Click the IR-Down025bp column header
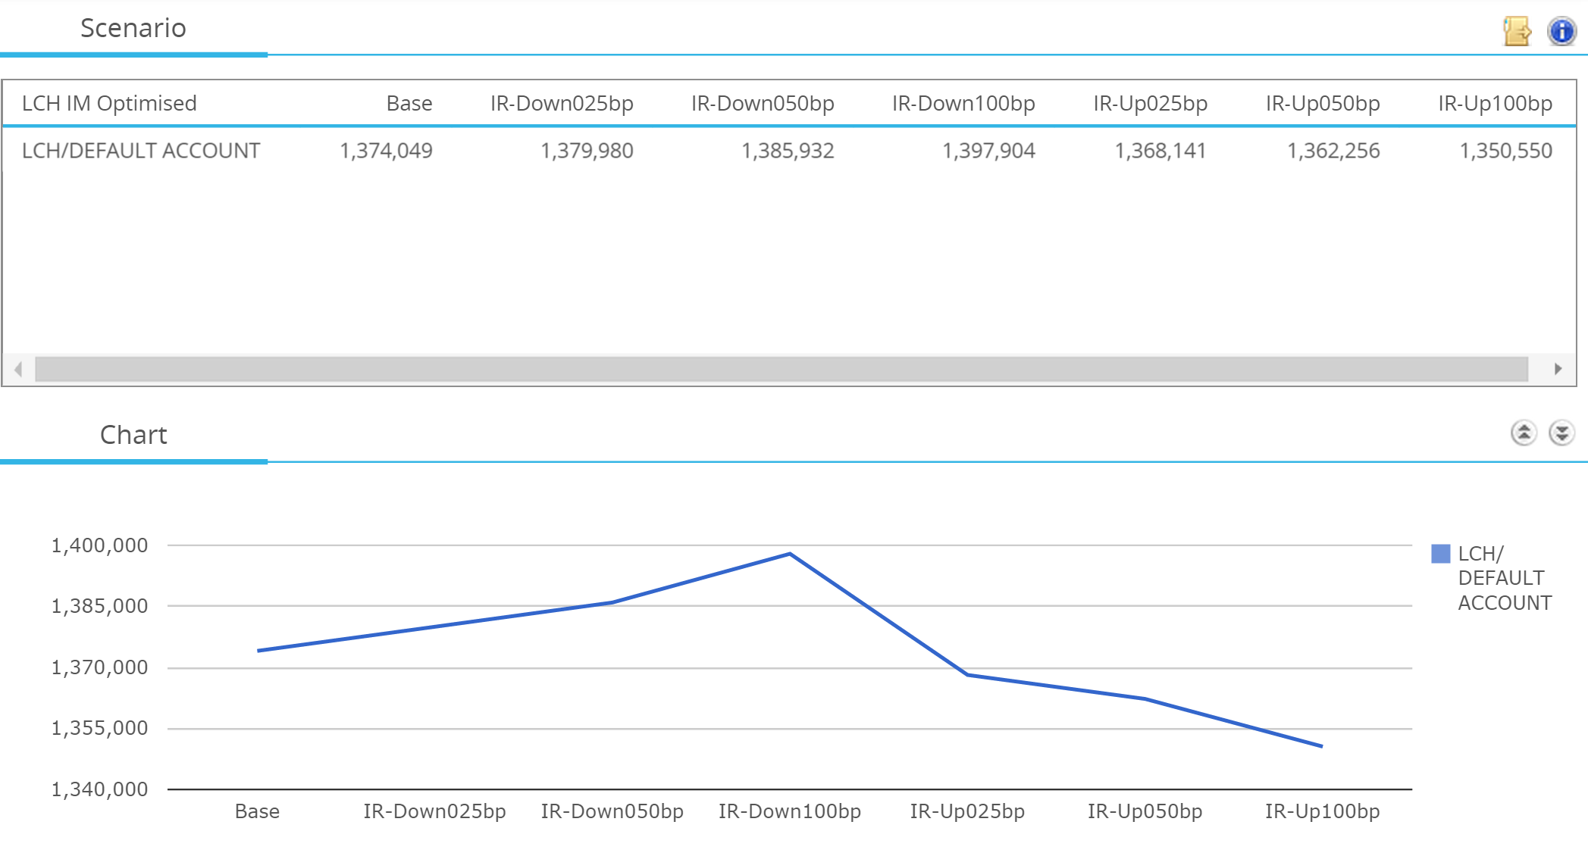The image size is (1588, 853). [x=562, y=103]
